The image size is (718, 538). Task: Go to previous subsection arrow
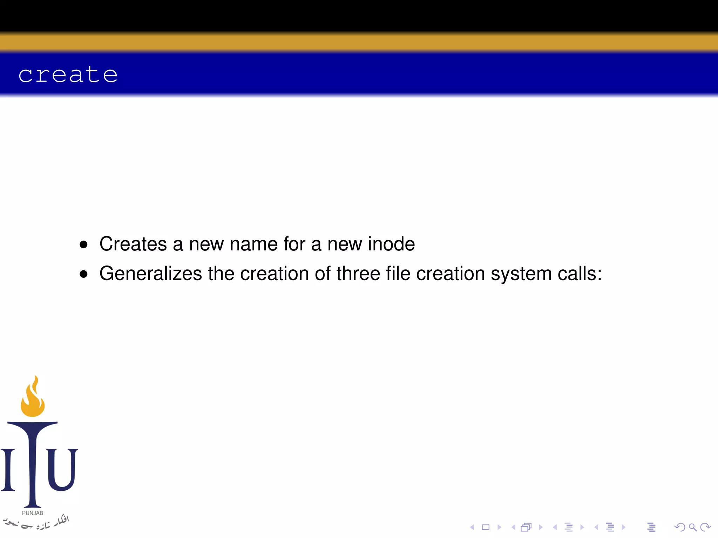point(555,527)
